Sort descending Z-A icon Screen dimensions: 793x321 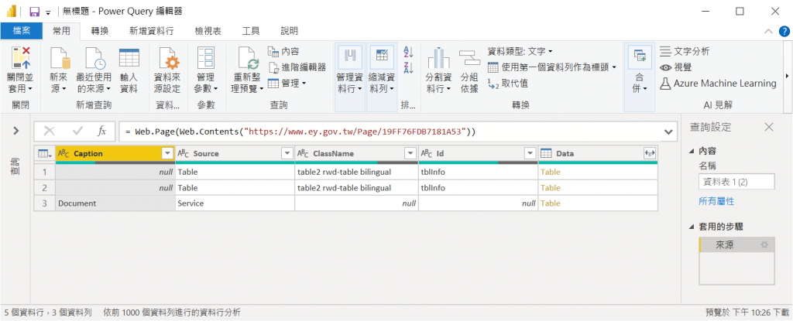click(x=409, y=67)
